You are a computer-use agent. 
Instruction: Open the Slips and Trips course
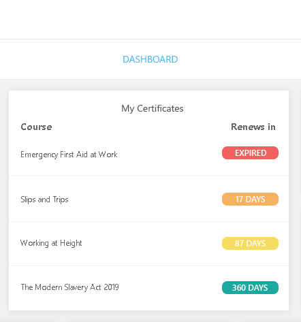[44, 199]
